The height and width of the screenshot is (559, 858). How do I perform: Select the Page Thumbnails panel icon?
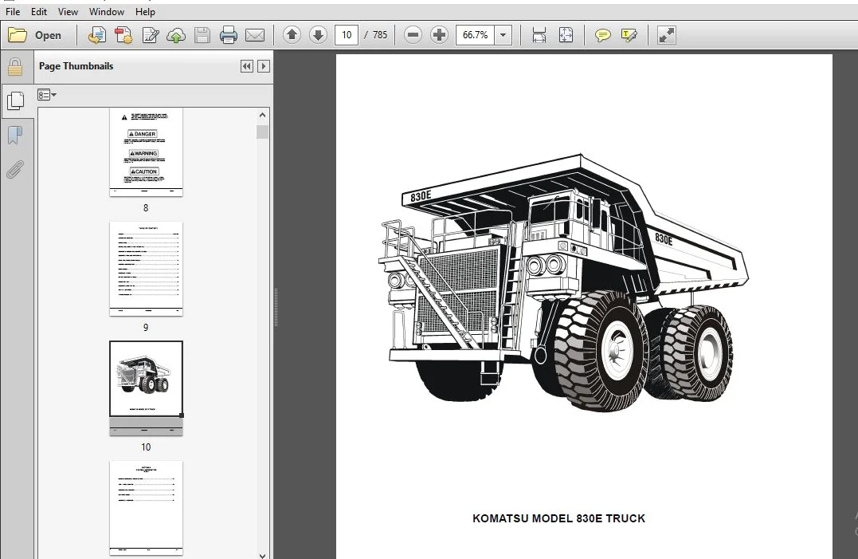(x=16, y=100)
